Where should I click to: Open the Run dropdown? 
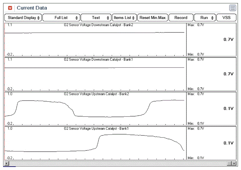pyautogui.click(x=204, y=18)
